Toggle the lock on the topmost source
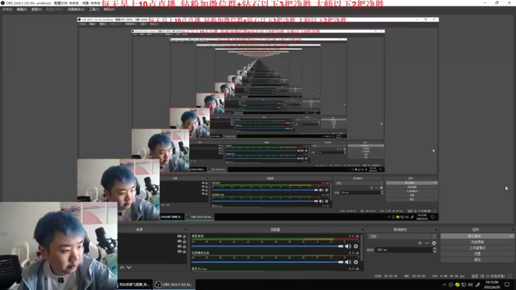Viewport: 516px width, 290px height. [x=184, y=236]
